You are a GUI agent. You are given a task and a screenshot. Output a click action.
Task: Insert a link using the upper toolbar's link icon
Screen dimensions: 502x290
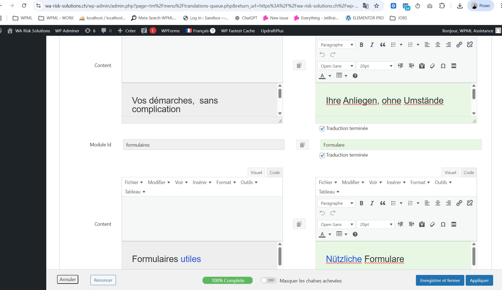click(459, 45)
